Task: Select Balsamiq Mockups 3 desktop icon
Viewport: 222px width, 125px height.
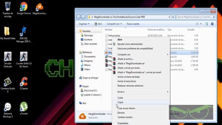Action: click(8, 110)
